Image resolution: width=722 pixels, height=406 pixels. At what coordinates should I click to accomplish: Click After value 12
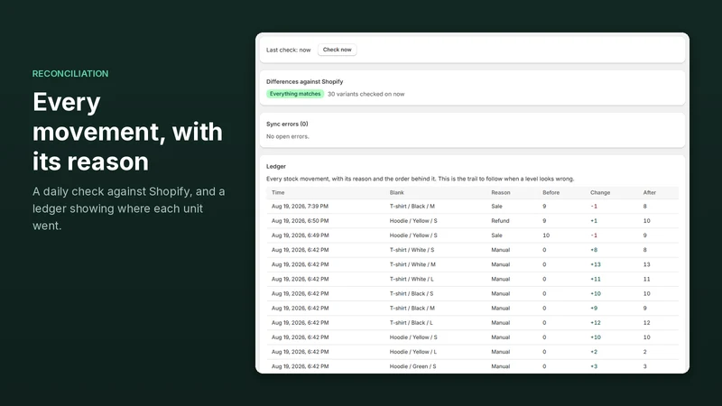(646, 323)
